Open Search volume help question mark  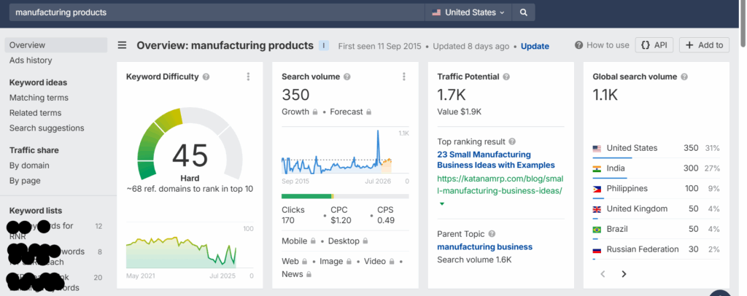tap(347, 77)
